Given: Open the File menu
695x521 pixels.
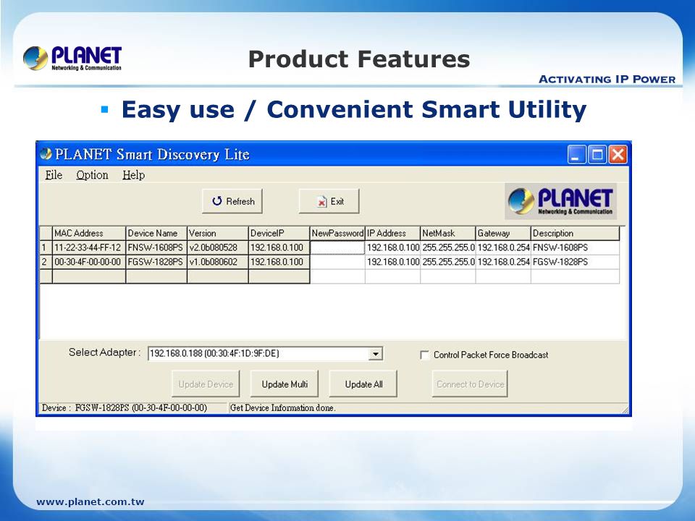Looking at the screenshot, I should (54, 175).
